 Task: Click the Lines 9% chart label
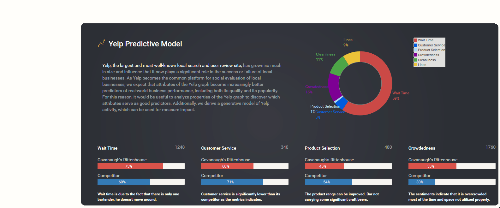coord(348,42)
